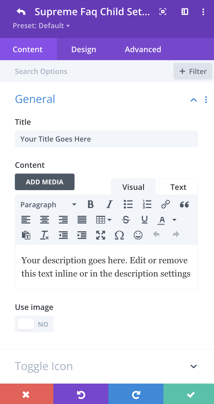Expand the Toggle Icon section
Viewport: 214px width, 404px height.
click(x=107, y=366)
